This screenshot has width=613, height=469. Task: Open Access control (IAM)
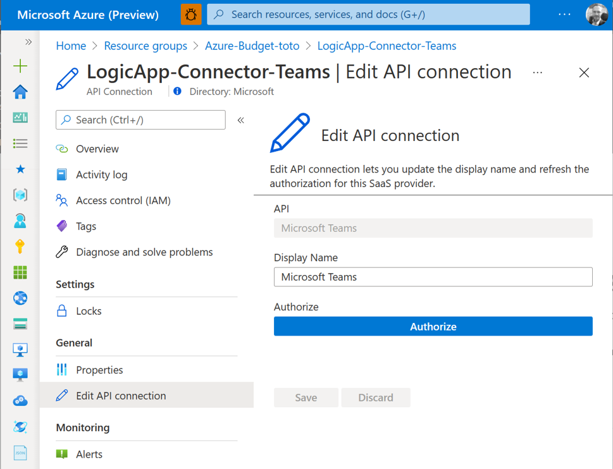tap(147, 200)
